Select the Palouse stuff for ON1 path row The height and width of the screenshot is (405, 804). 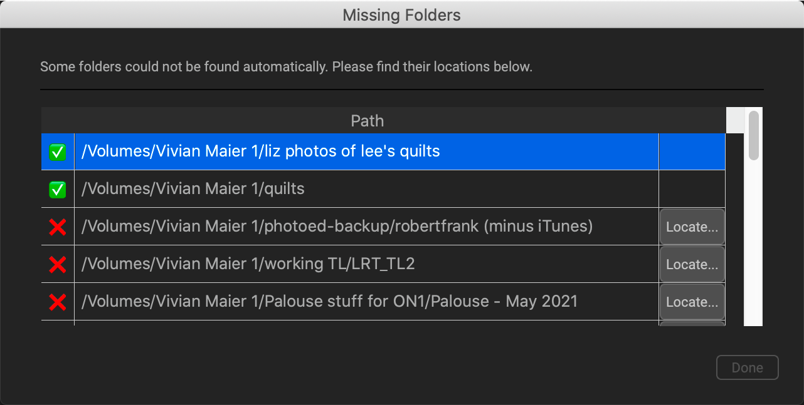(x=329, y=302)
